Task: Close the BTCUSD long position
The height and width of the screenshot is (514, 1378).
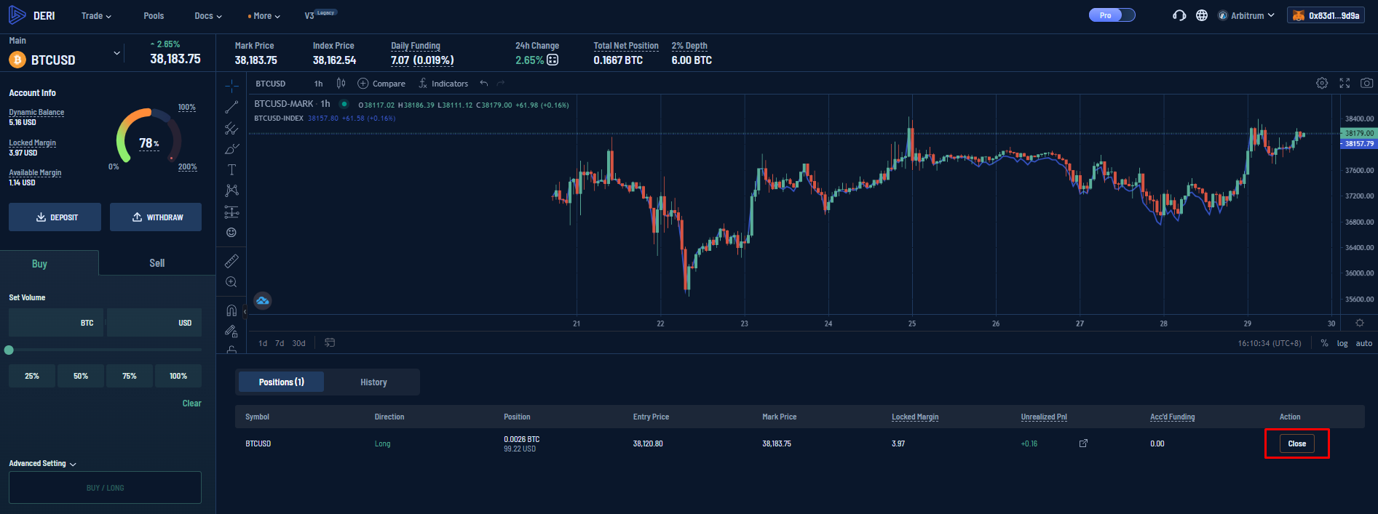Action: pos(1296,443)
